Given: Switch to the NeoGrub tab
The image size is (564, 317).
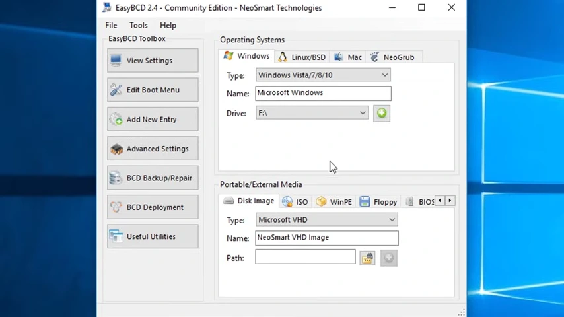Looking at the screenshot, I should 394,57.
